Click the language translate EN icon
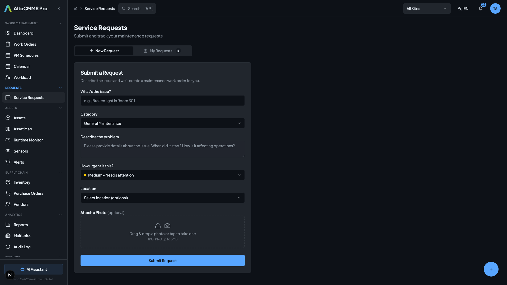 coord(463,8)
